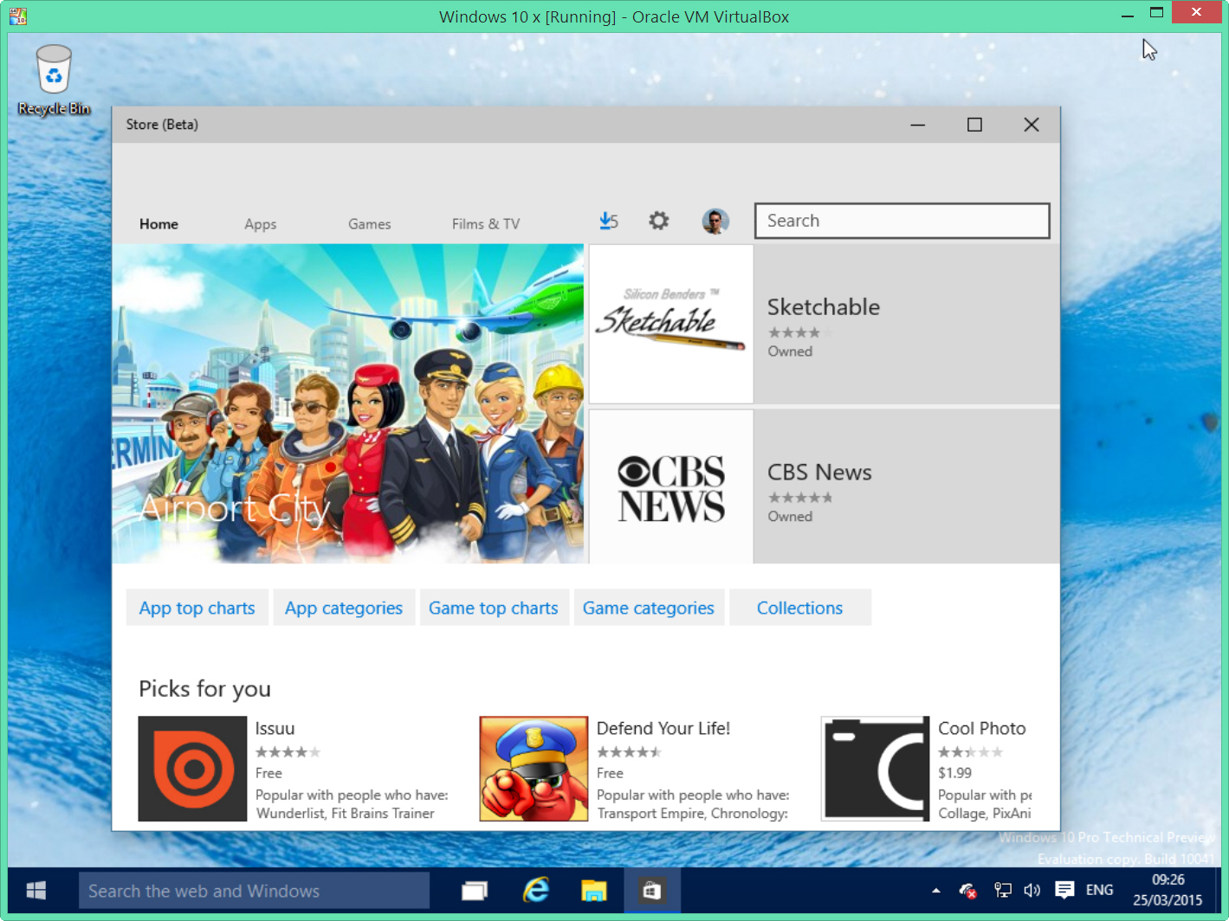This screenshot has height=921, width=1229.
Task: Open File Explorer from taskbar
Action: click(594, 891)
